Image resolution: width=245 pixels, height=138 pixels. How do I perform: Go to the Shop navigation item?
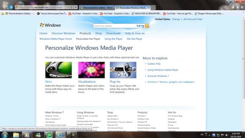pyautogui.click(x=98, y=33)
